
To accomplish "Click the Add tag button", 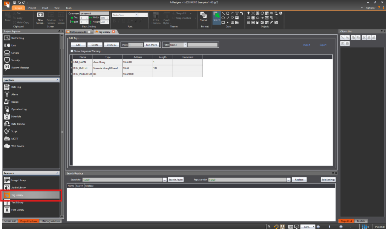I will pyautogui.click(x=78, y=45).
